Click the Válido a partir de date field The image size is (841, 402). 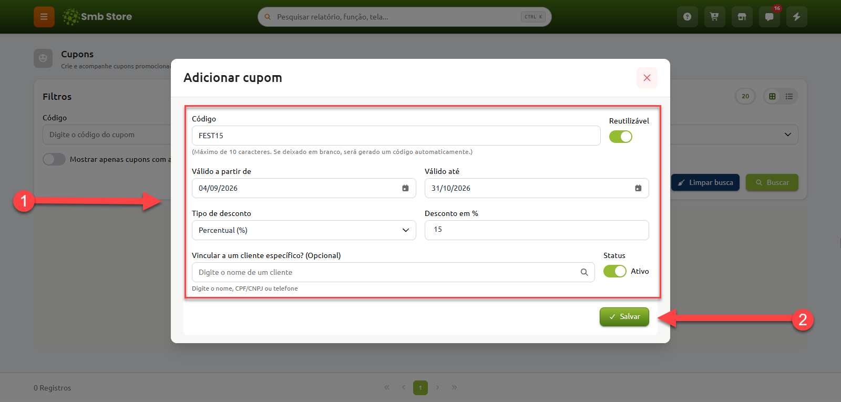click(304, 188)
